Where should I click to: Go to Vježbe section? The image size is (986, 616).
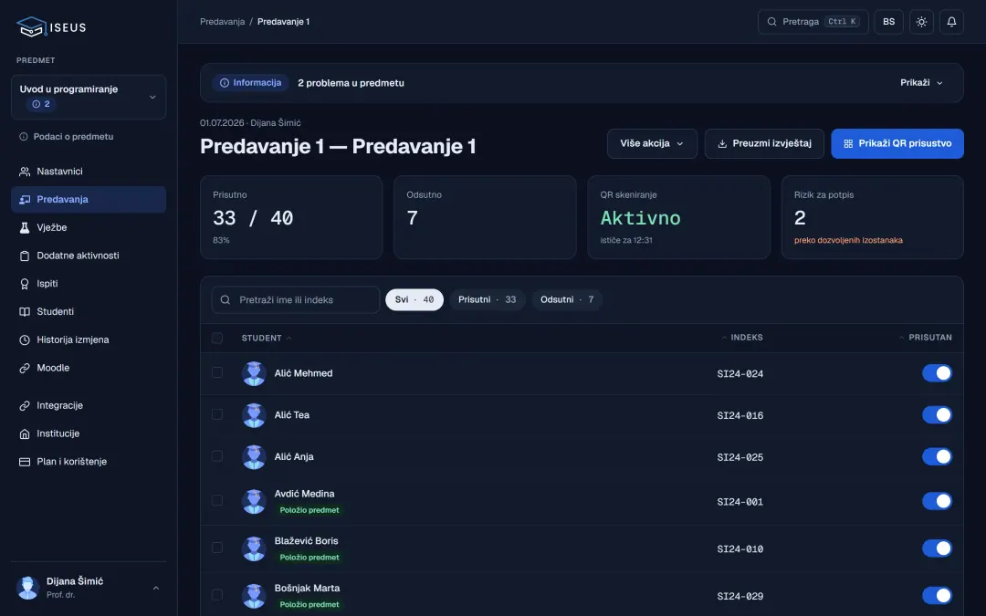tap(89, 227)
